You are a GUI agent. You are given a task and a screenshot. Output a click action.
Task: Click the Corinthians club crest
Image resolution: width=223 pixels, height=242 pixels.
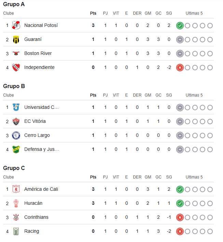[16, 217]
